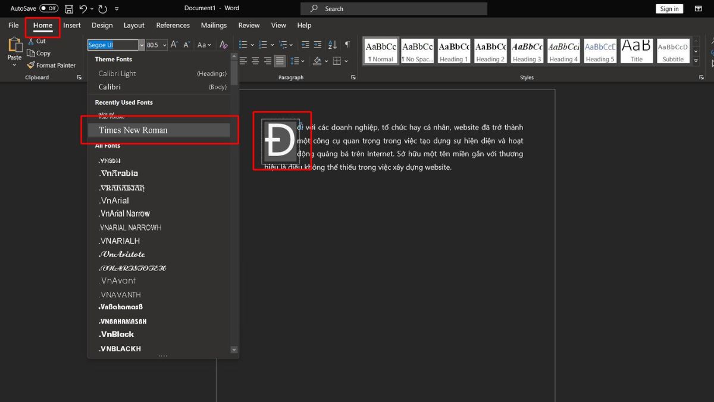Open Line and Paragraph Spacing icon
Screen dimensions: 714x402
tap(295, 61)
